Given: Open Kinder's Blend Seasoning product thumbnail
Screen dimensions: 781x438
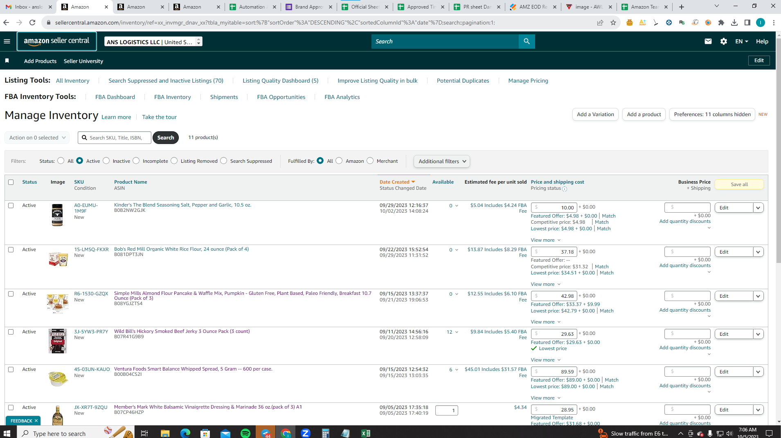Looking at the screenshot, I should point(57,215).
